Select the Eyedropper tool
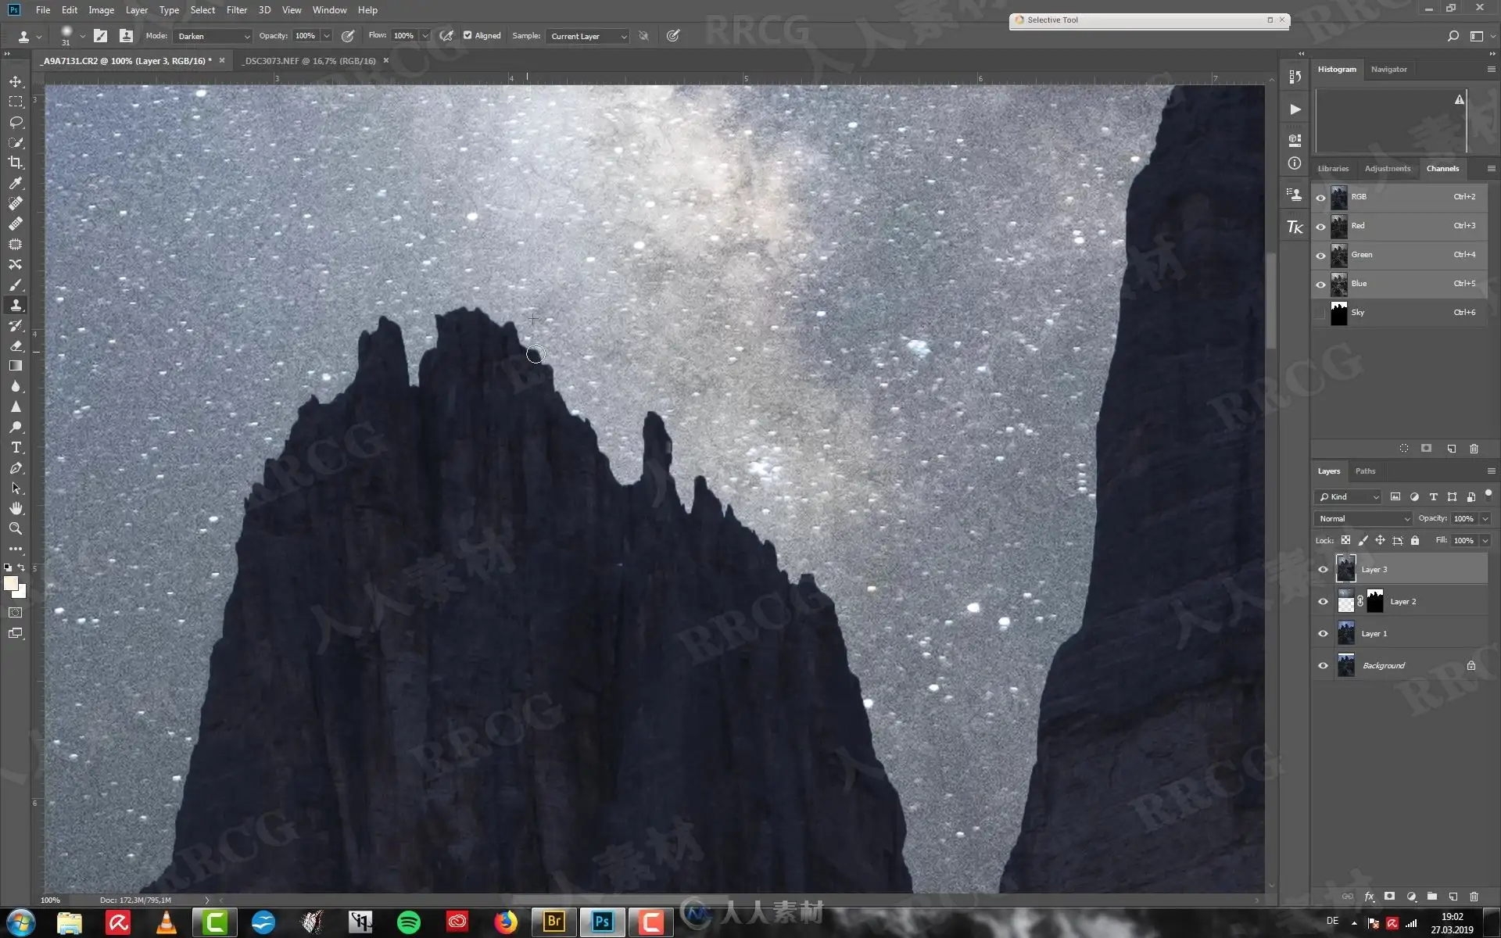This screenshot has height=938, width=1501. [x=16, y=183]
